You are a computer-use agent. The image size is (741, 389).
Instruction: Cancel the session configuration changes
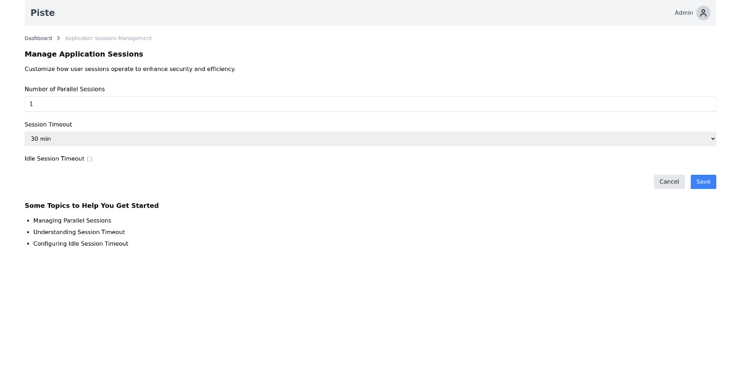coord(669,182)
